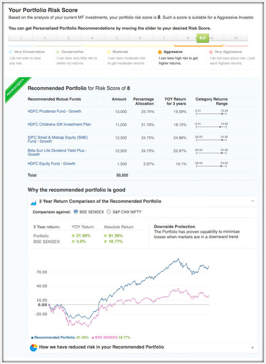This screenshot has height=364, width=266.
Task: Click the YOY Return for 3 years header
Action: (x=175, y=101)
